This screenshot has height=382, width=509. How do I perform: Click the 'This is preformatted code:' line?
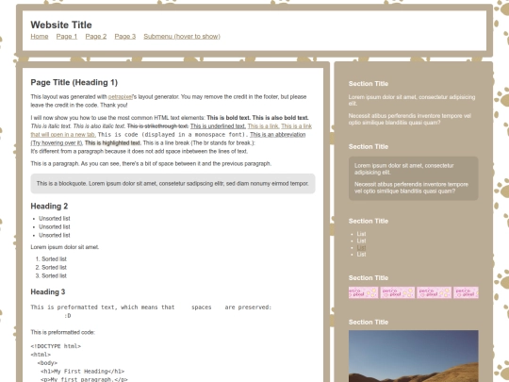click(62, 332)
